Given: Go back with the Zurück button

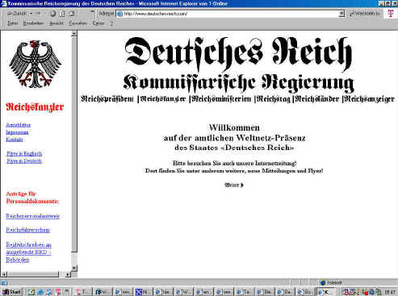Looking at the screenshot, I should [17, 14].
